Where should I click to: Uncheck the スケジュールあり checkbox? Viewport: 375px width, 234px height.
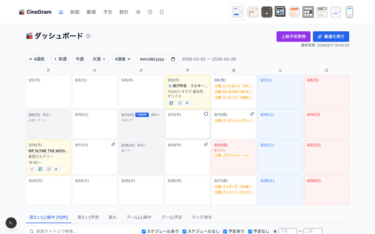[x=144, y=231]
